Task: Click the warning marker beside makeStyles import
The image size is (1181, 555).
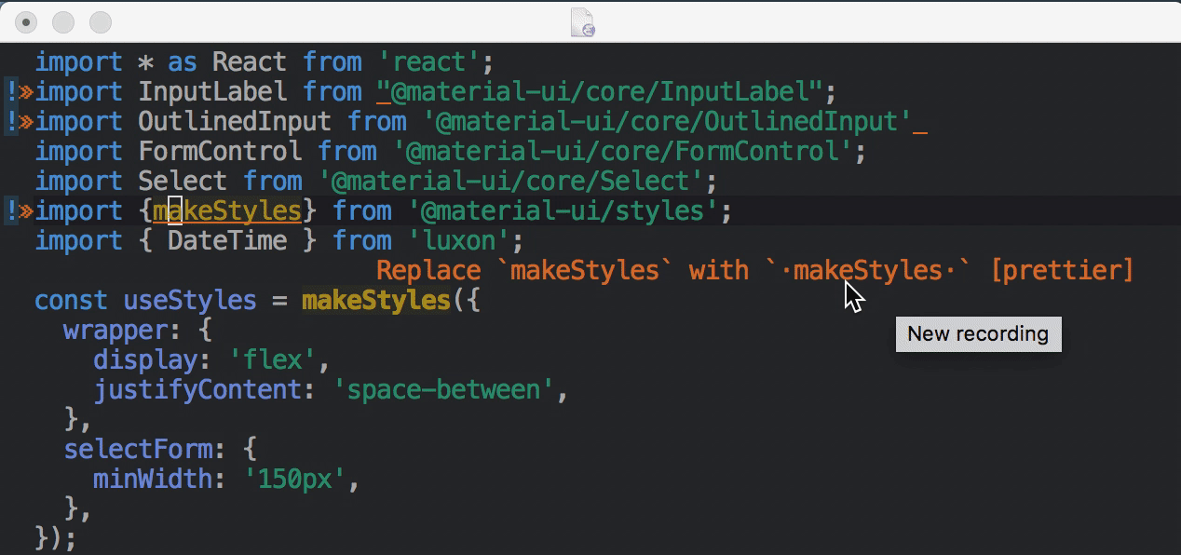Action: pyautogui.click(x=18, y=211)
